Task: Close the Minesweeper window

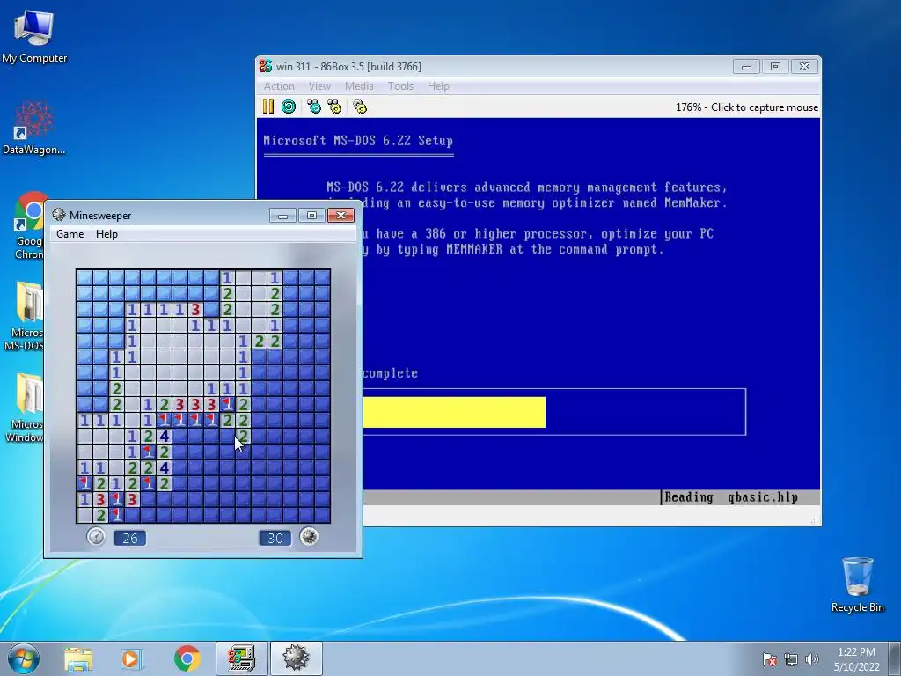Action: coord(341,216)
